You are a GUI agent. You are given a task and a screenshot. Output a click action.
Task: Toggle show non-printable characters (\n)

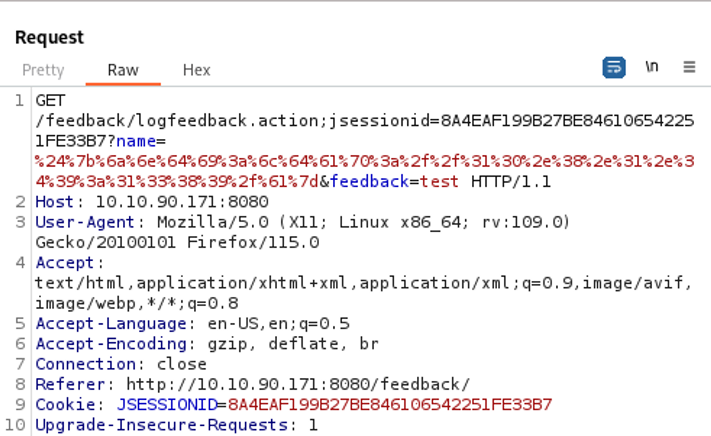[x=652, y=67]
